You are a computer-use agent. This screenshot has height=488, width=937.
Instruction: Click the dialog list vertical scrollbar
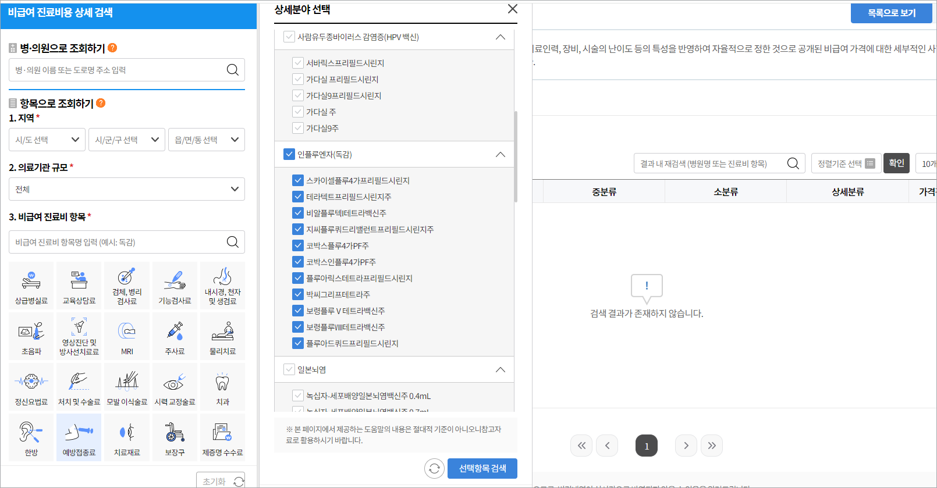516,156
